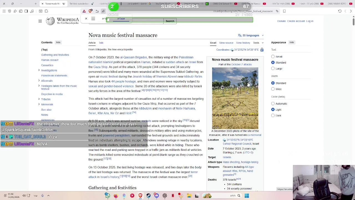Open the View source tab
This screenshot has width=355, height=200.
tap(226, 43)
